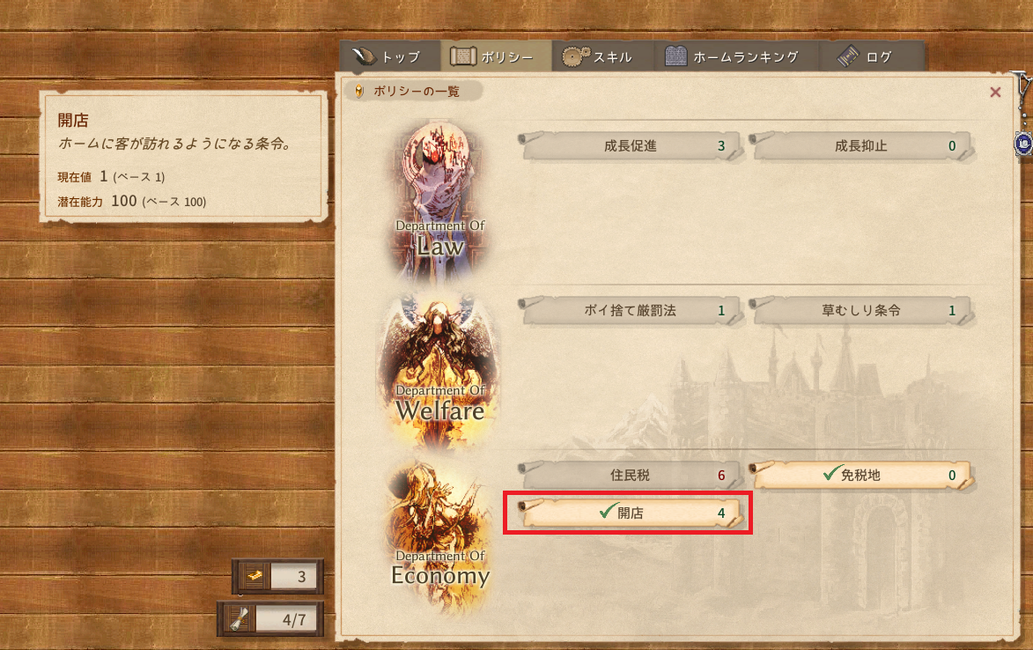Viewport: 1033px width, 650px height.
Task: Toggle the 免税地 policy off
Action: point(861,475)
